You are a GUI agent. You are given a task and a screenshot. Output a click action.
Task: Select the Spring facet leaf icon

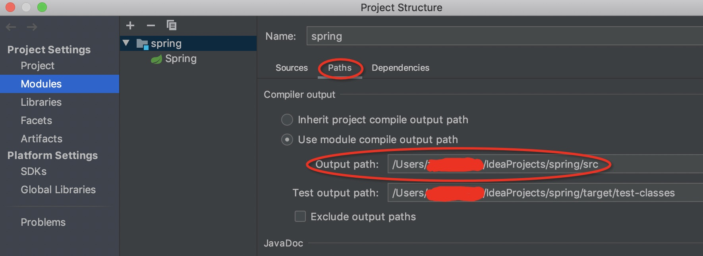pyautogui.click(x=156, y=59)
